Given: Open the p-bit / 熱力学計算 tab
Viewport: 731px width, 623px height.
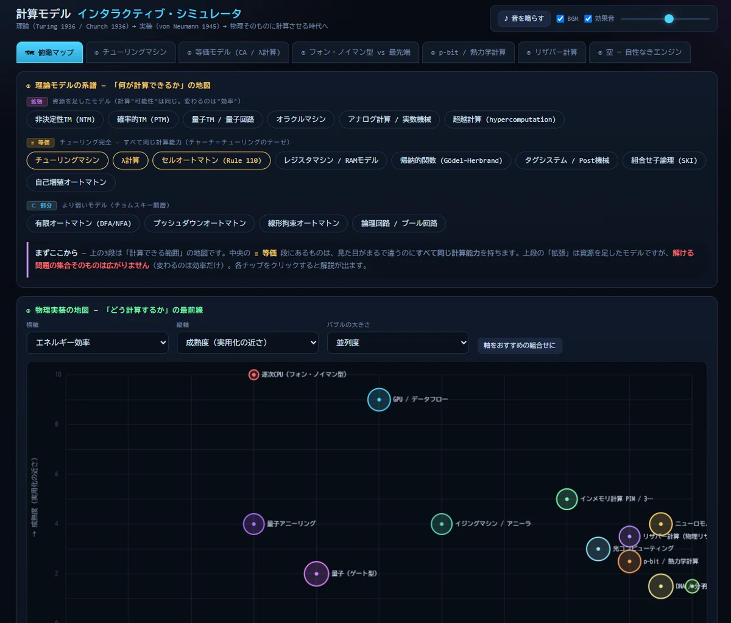Looking at the screenshot, I should tap(468, 52).
